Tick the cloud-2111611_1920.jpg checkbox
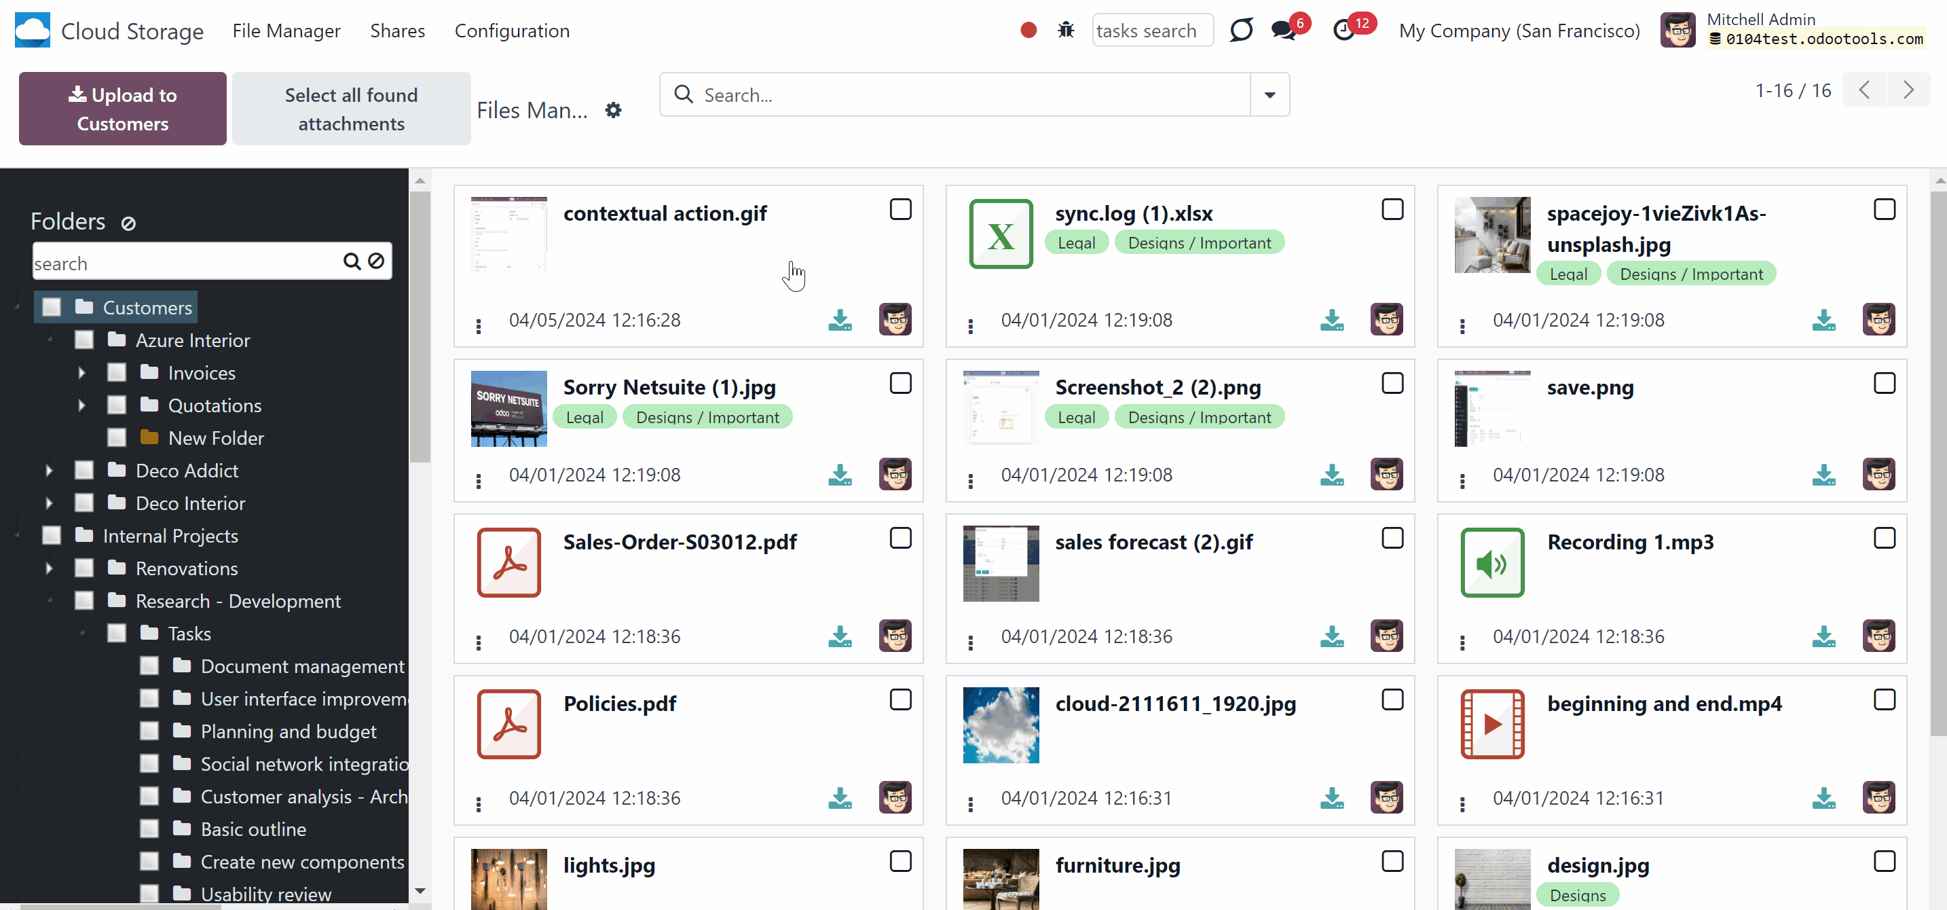Image resolution: width=1947 pixels, height=910 pixels. click(x=1392, y=700)
